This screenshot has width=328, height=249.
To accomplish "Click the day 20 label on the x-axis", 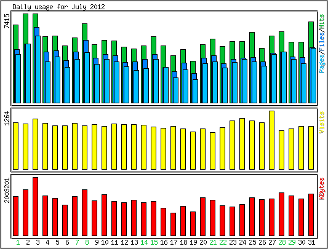I will point(203,242).
